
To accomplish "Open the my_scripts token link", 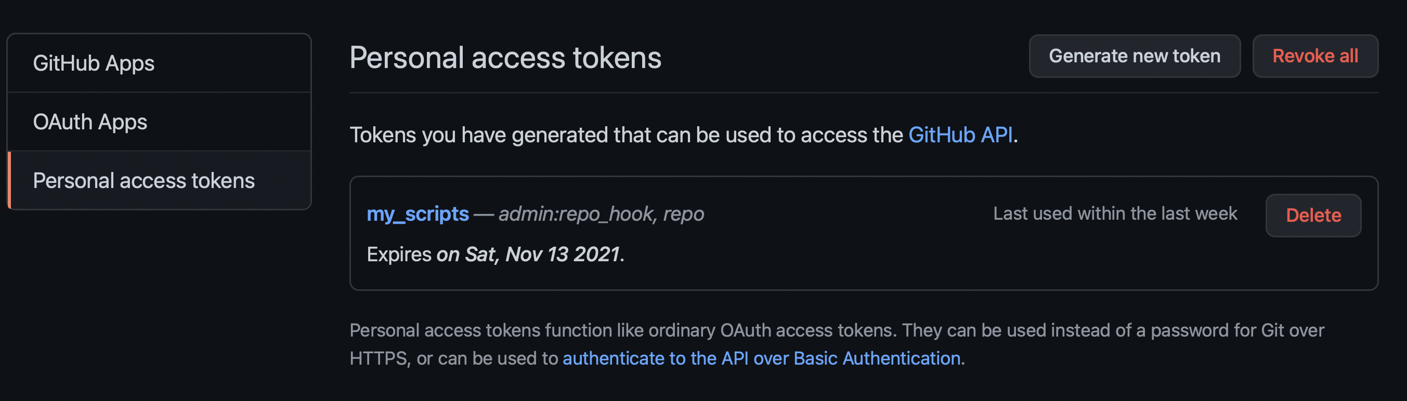I will point(418,214).
